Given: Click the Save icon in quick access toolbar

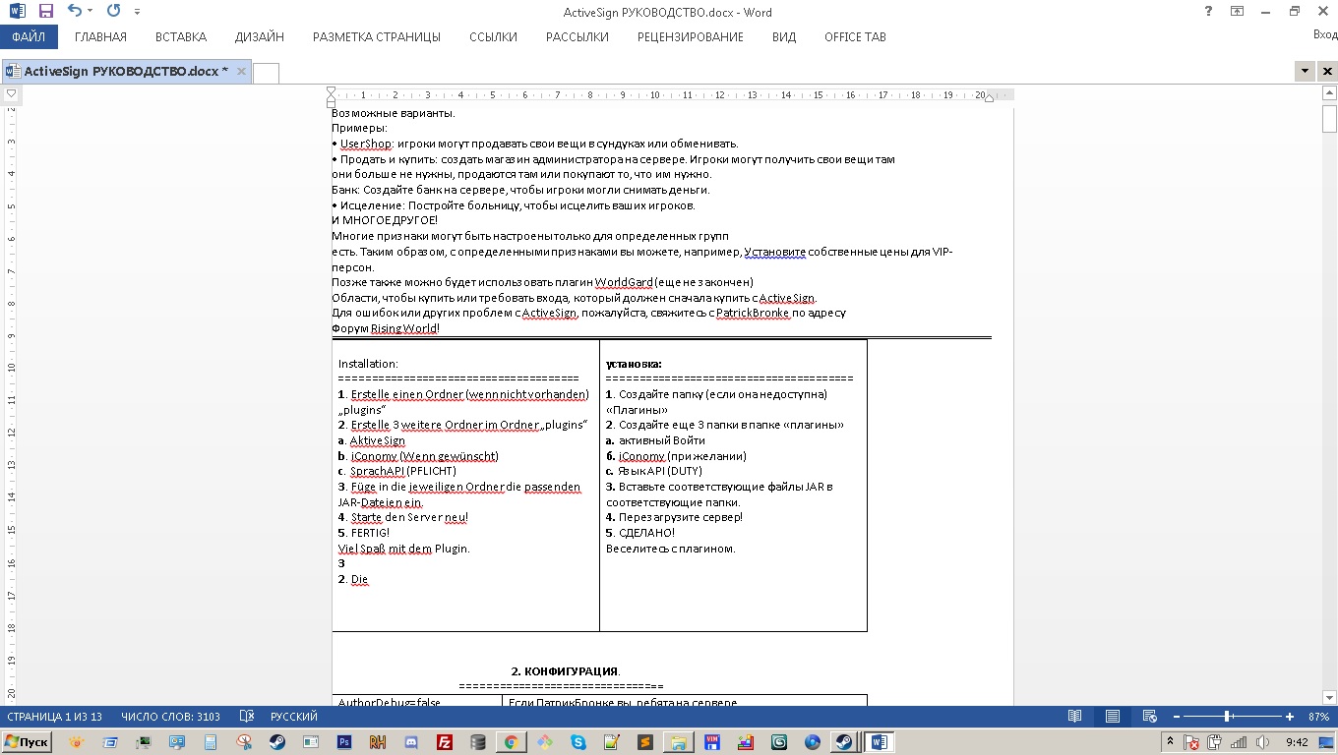Looking at the screenshot, I should [x=45, y=12].
